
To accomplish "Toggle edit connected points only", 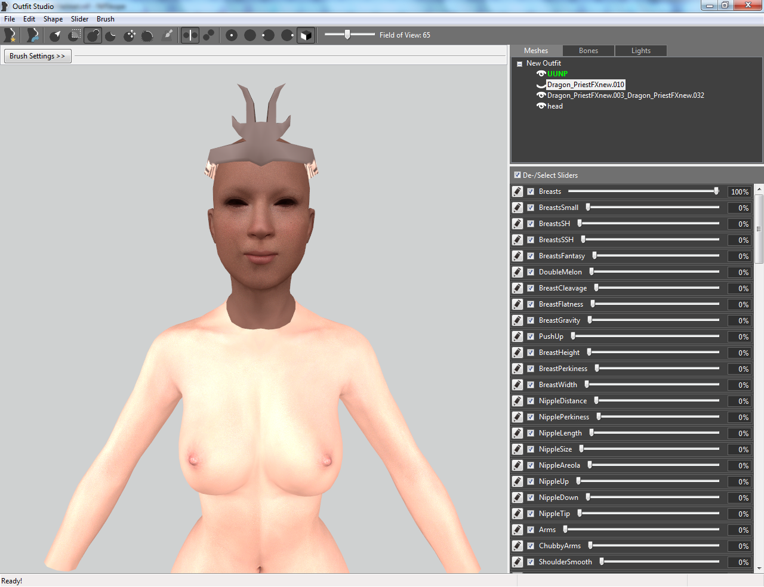I will click(208, 35).
